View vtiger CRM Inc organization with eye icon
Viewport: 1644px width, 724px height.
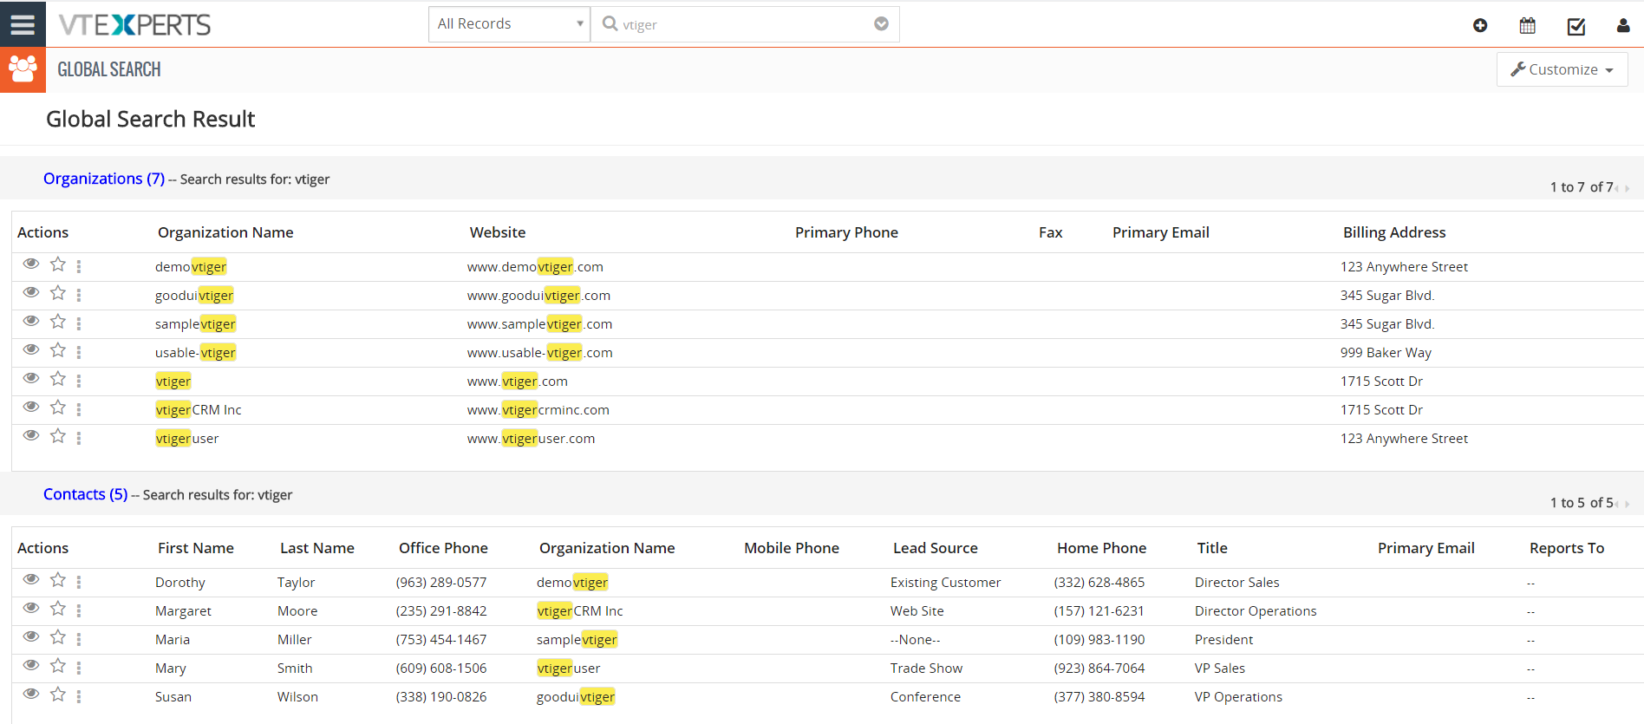[x=31, y=407]
